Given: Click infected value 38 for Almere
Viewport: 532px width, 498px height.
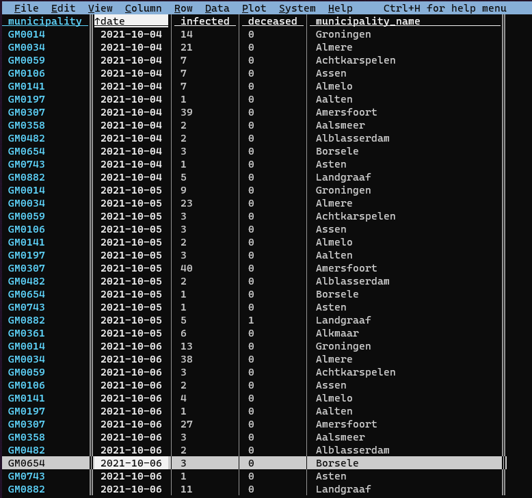Looking at the screenshot, I should (187, 359).
